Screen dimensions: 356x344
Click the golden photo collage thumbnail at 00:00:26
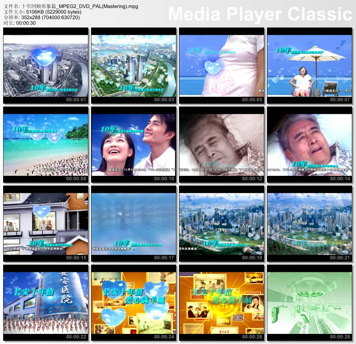coord(221,303)
